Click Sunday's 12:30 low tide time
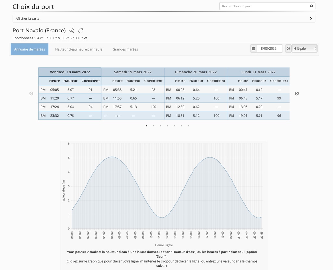 (180, 107)
